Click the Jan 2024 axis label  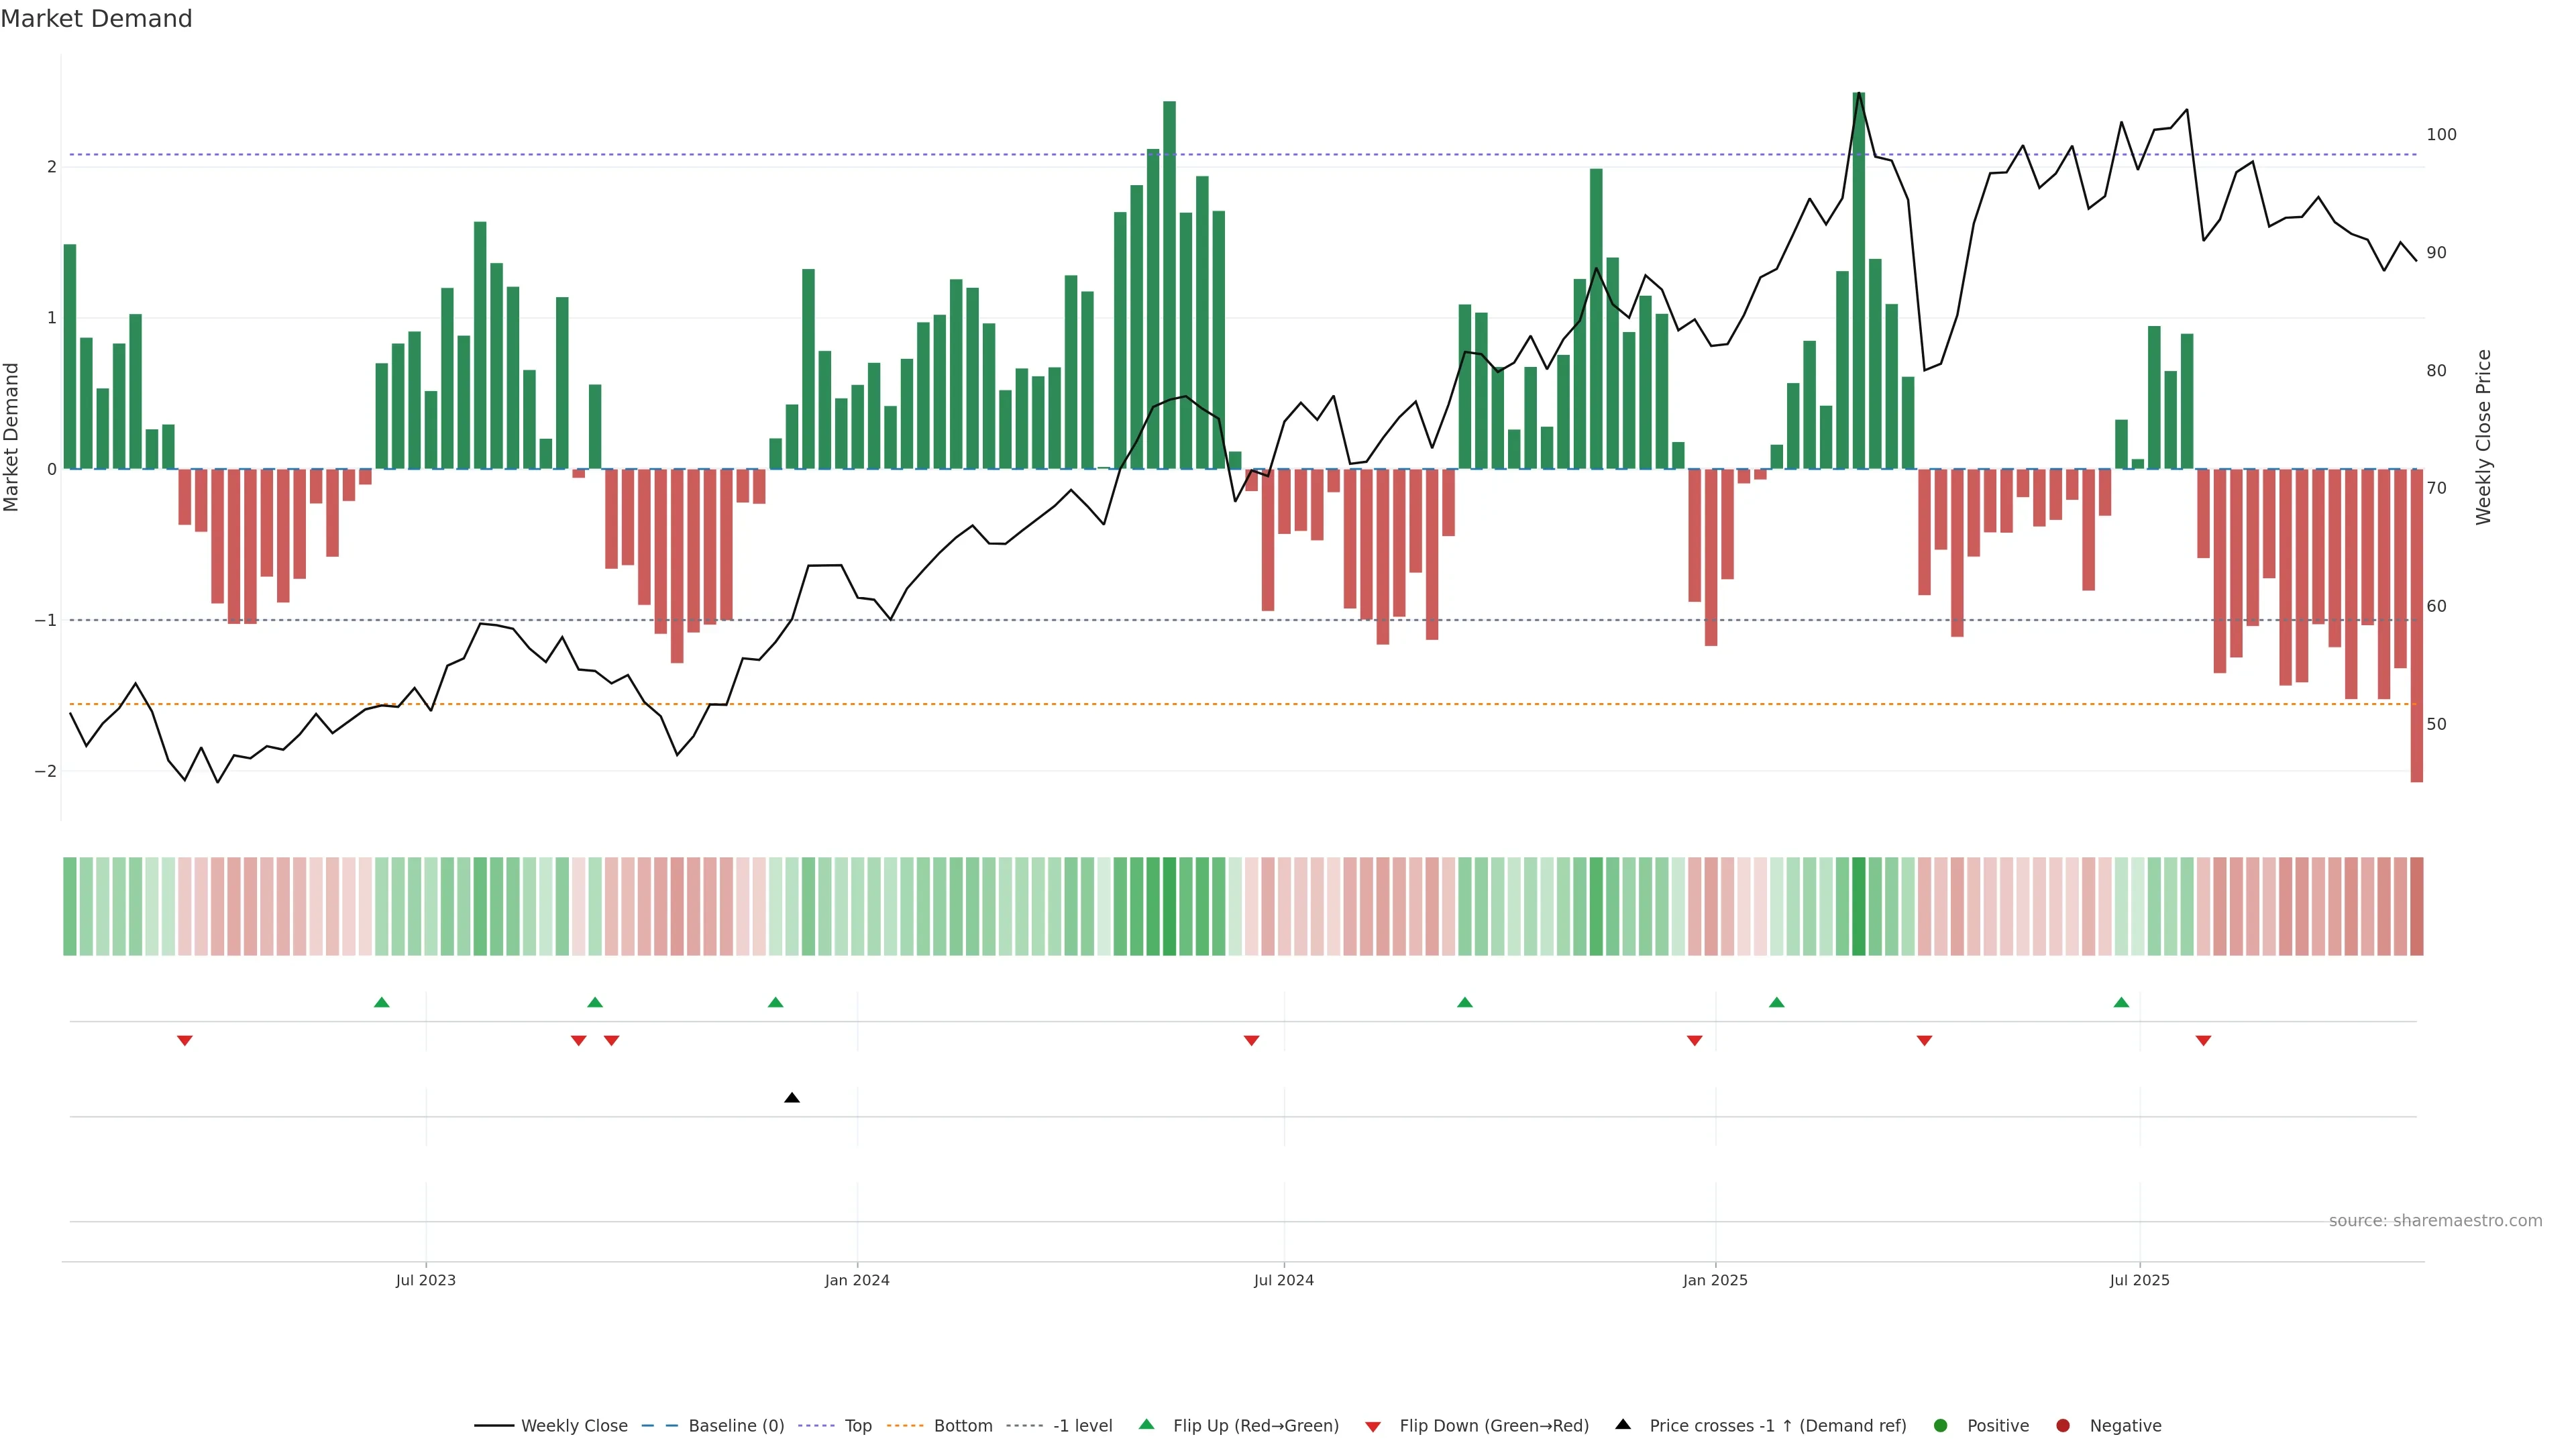point(857,1280)
